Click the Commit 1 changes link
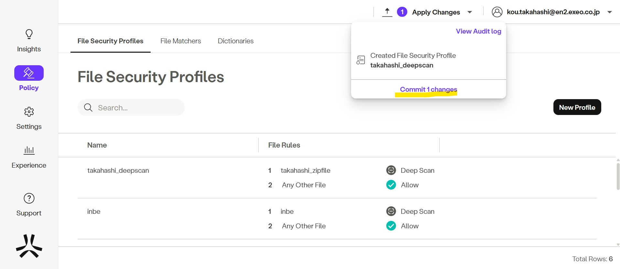 [428, 89]
